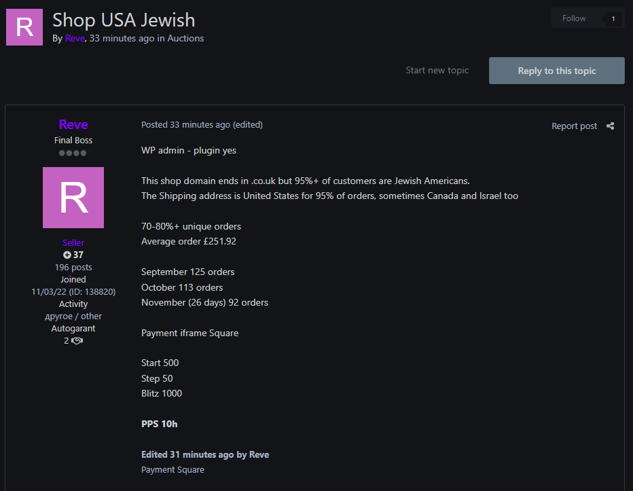Viewport: 633px width, 491px height.
Task: Click the plus reputation icon beside 37
Action: click(67, 255)
